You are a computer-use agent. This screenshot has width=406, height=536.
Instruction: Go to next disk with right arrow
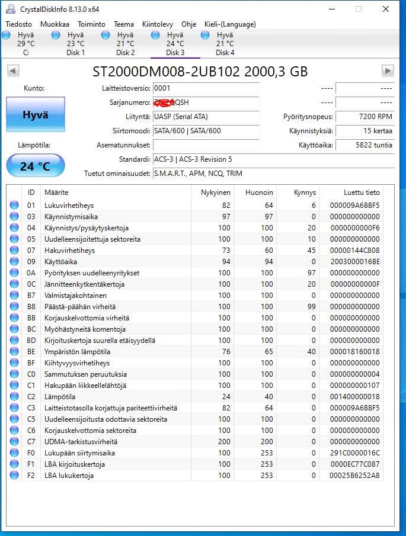click(x=388, y=70)
